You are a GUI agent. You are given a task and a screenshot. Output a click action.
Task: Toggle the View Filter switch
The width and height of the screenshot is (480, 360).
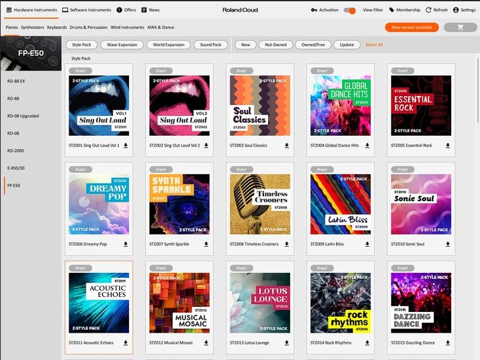[350, 10]
